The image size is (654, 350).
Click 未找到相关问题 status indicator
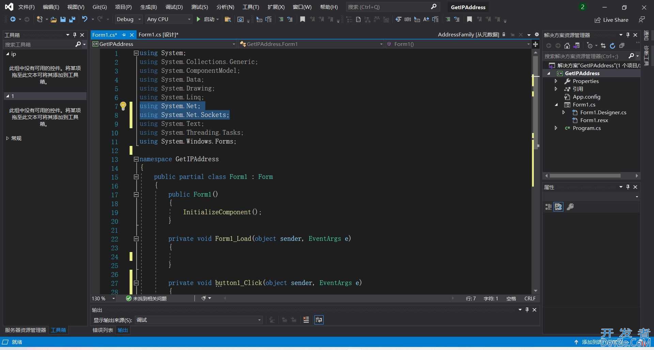pos(146,298)
